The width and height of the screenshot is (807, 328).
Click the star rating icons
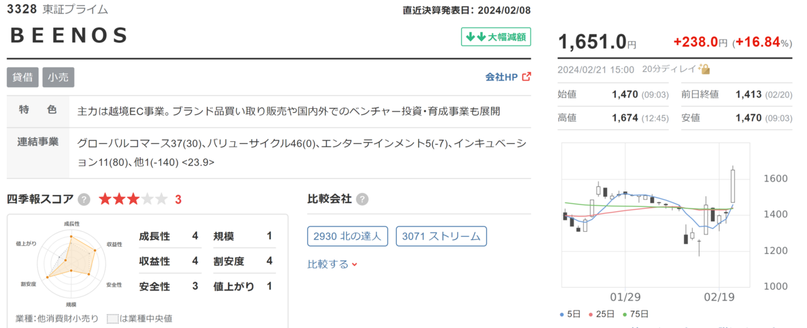132,199
